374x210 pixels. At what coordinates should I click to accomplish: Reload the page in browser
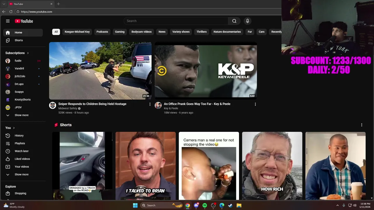11,12
